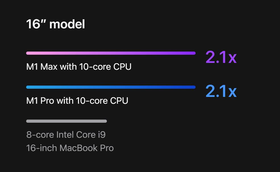Click the gray Intel Core i9 bar
280x172 pixels.
point(67,121)
